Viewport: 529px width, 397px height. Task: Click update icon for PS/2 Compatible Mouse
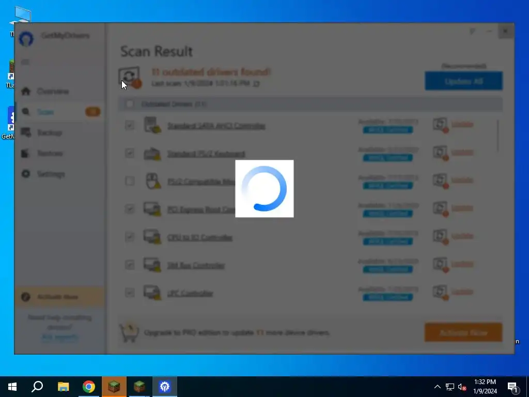click(x=441, y=180)
